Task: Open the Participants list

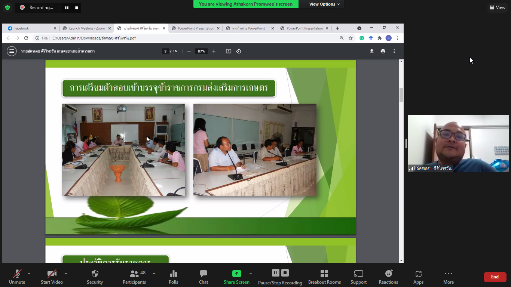Action: tap(134, 277)
